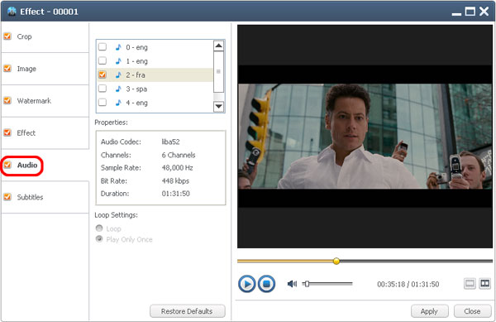This screenshot has width=496, height=322.
Task: Enable the 0 - eng audio track checkbox
Action: pyautogui.click(x=103, y=47)
